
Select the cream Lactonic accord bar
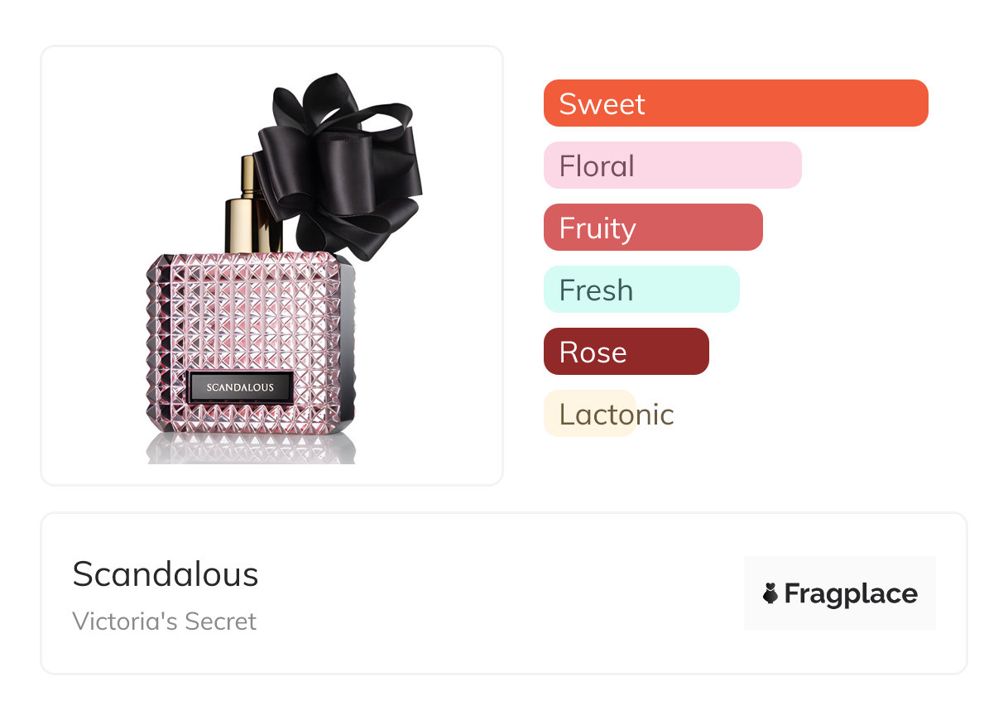(x=589, y=414)
